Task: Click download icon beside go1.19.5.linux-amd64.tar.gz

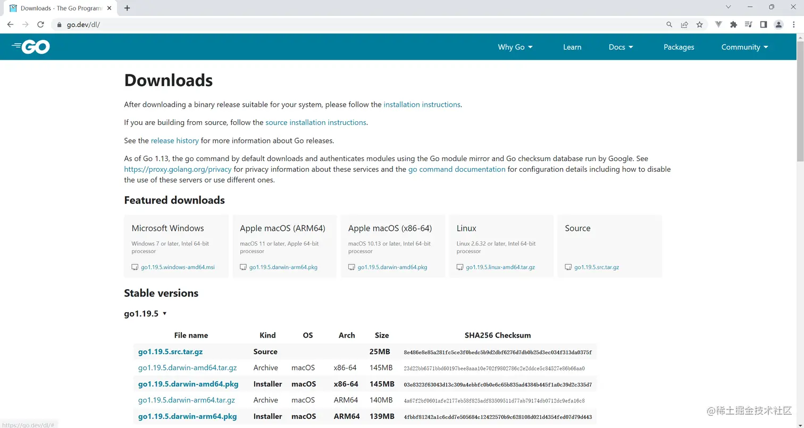Action: [460, 267]
